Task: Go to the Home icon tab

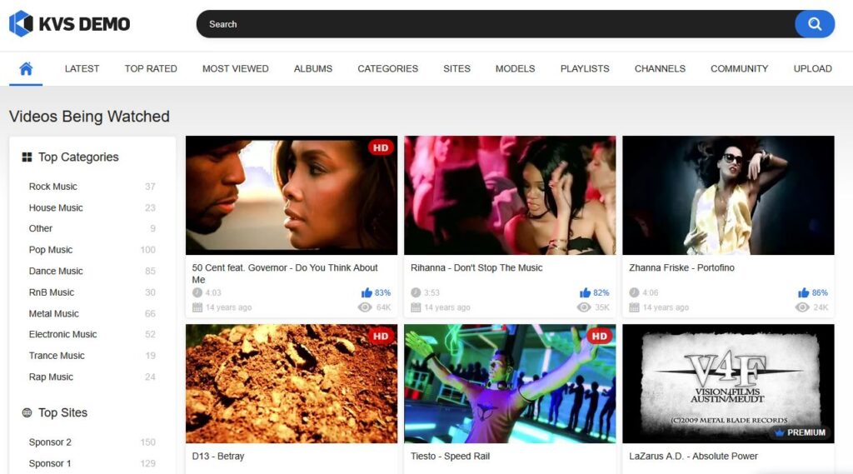Action: pyautogui.click(x=26, y=68)
